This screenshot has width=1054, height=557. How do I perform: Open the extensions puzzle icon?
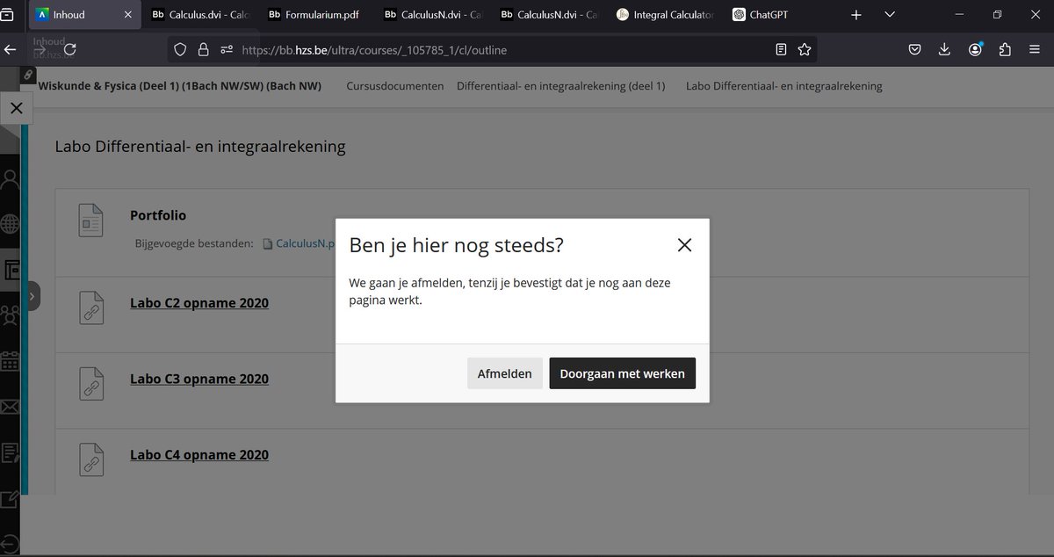click(x=1005, y=50)
